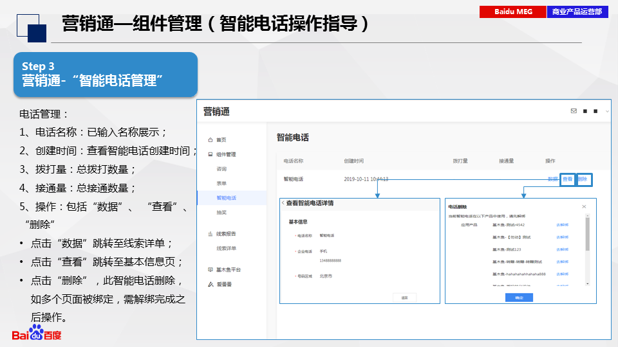Open 线索详单 submenu item
Screen dimensions: 618x347
click(226, 248)
